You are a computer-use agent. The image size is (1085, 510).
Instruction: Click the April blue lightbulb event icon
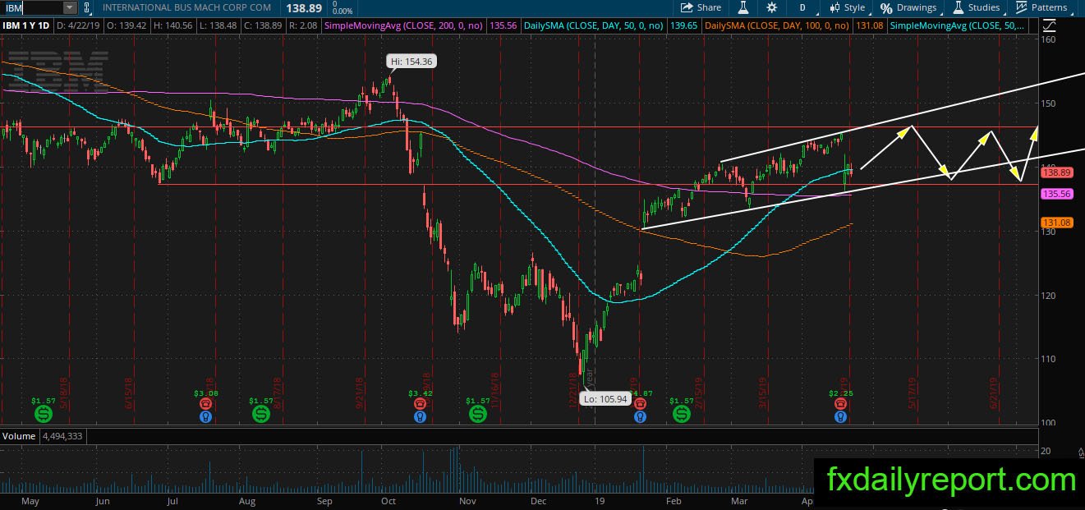(839, 416)
